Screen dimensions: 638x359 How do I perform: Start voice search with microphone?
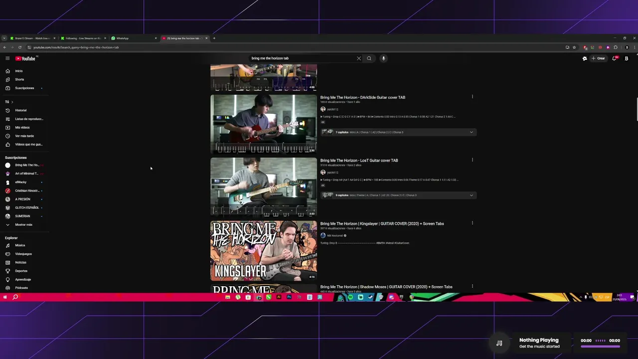coord(383,58)
